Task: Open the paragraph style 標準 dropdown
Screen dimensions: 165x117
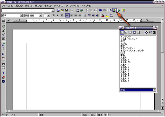Action: (x=21, y=16)
